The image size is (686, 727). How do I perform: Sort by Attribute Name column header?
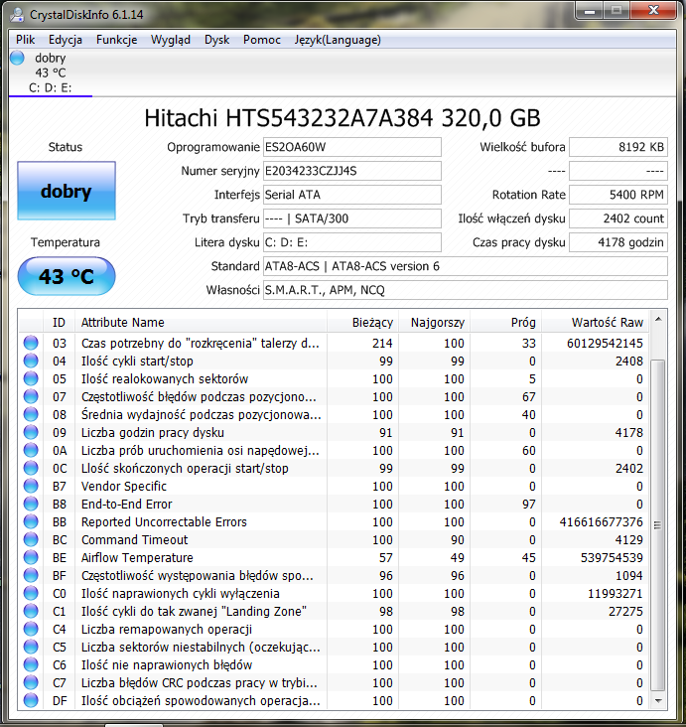pos(202,322)
